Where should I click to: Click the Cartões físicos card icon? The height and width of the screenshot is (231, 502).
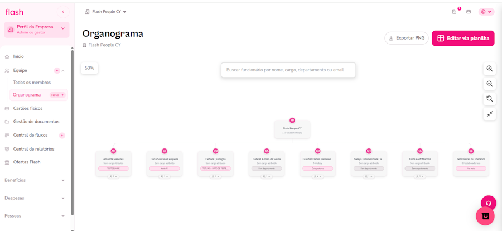coord(7,109)
